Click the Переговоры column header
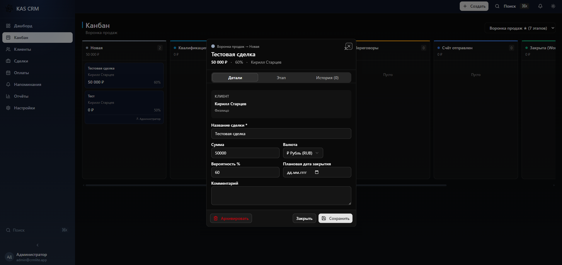This screenshot has height=265, width=562. coord(393,51)
